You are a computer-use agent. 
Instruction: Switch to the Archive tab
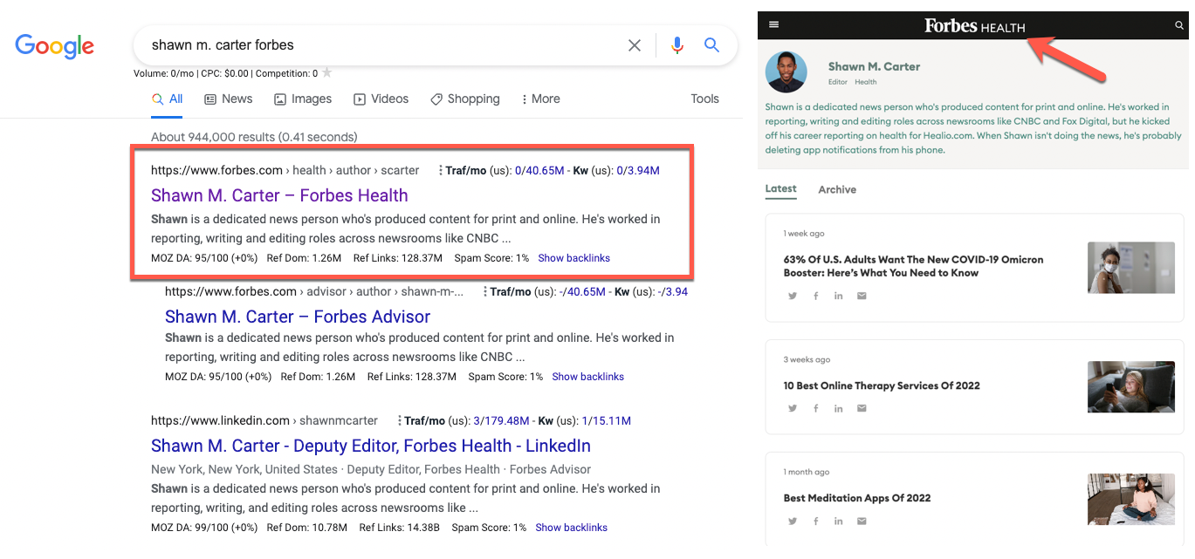point(837,190)
